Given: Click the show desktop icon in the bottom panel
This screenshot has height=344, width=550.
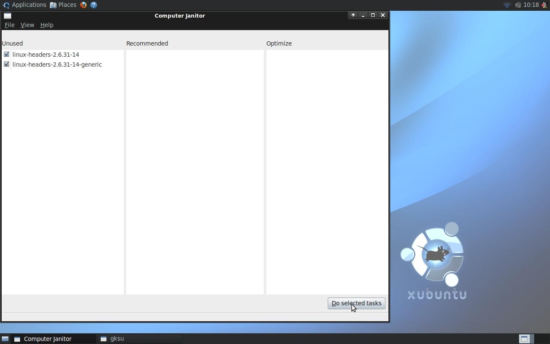Looking at the screenshot, I should pos(5,339).
